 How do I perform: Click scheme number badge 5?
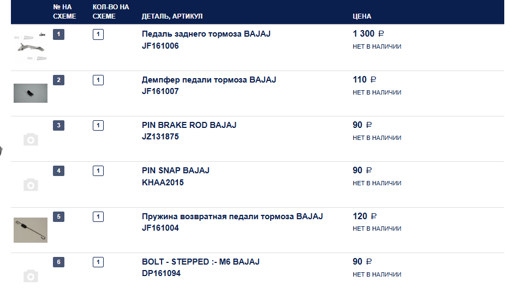tap(58, 216)
